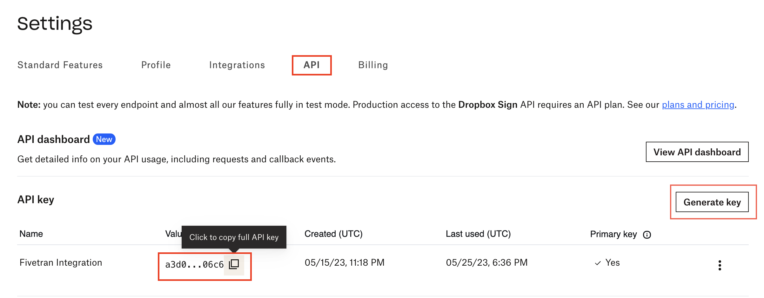Screen dimensions: 764x298
Task: Click the Last used (UTC) column header
Action: click(478, 234)
